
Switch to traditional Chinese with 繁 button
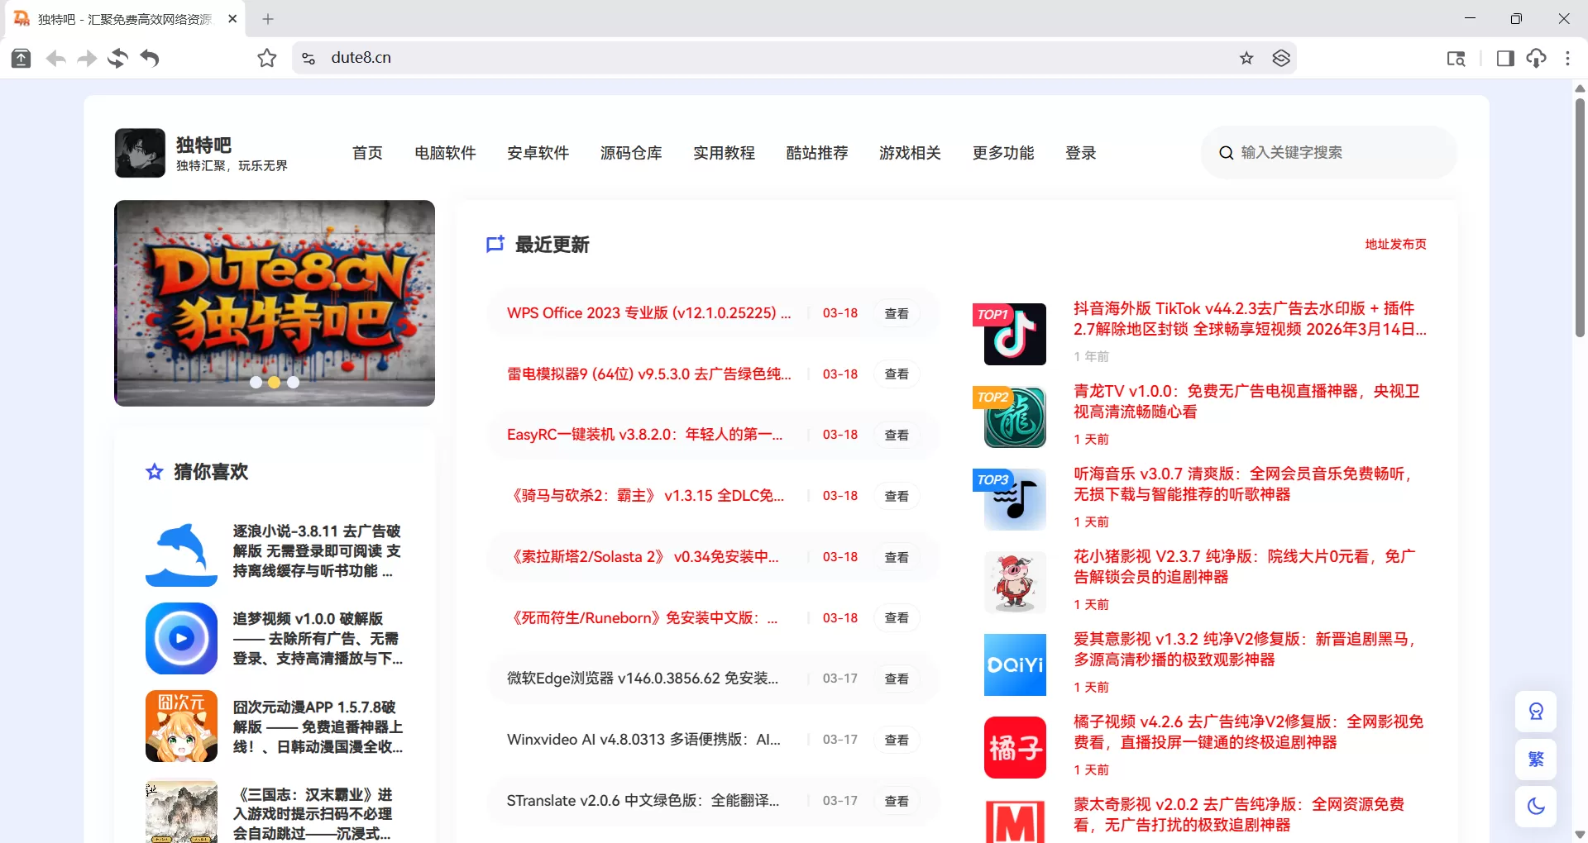coord(1535,759)
